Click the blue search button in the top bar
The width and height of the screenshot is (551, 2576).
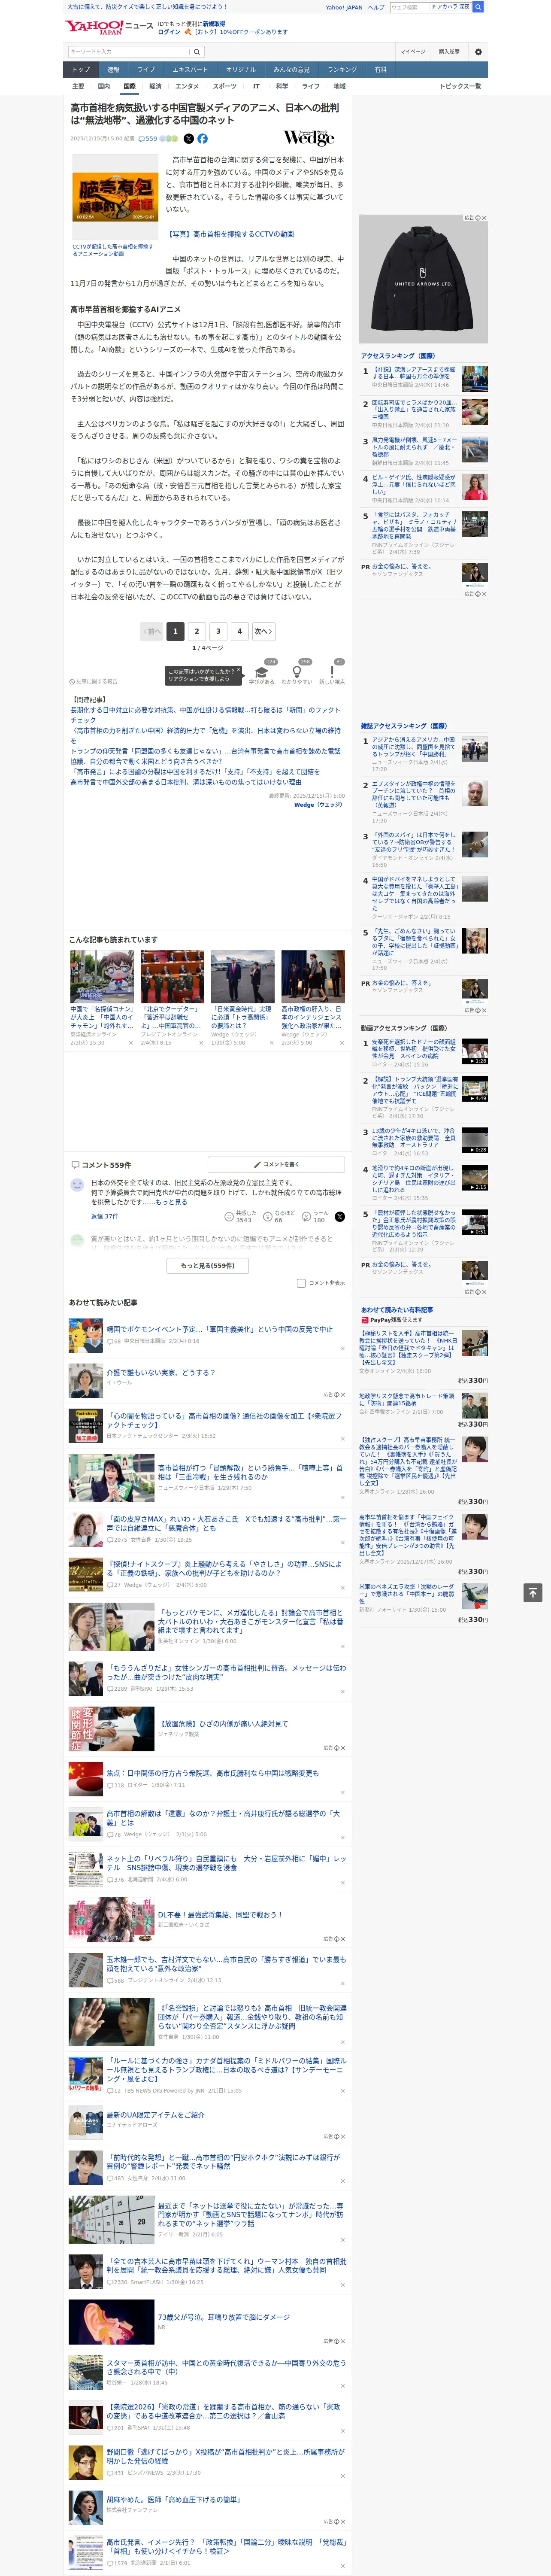[x=478, y=7]
